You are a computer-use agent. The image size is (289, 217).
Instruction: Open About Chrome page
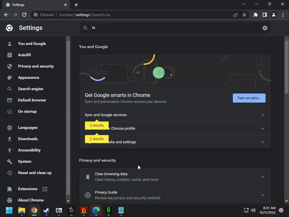(x=31, y=200)
